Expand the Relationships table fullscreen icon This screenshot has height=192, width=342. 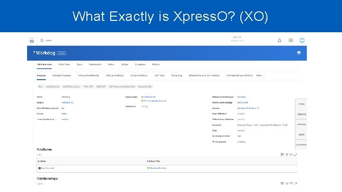[295, 183]
